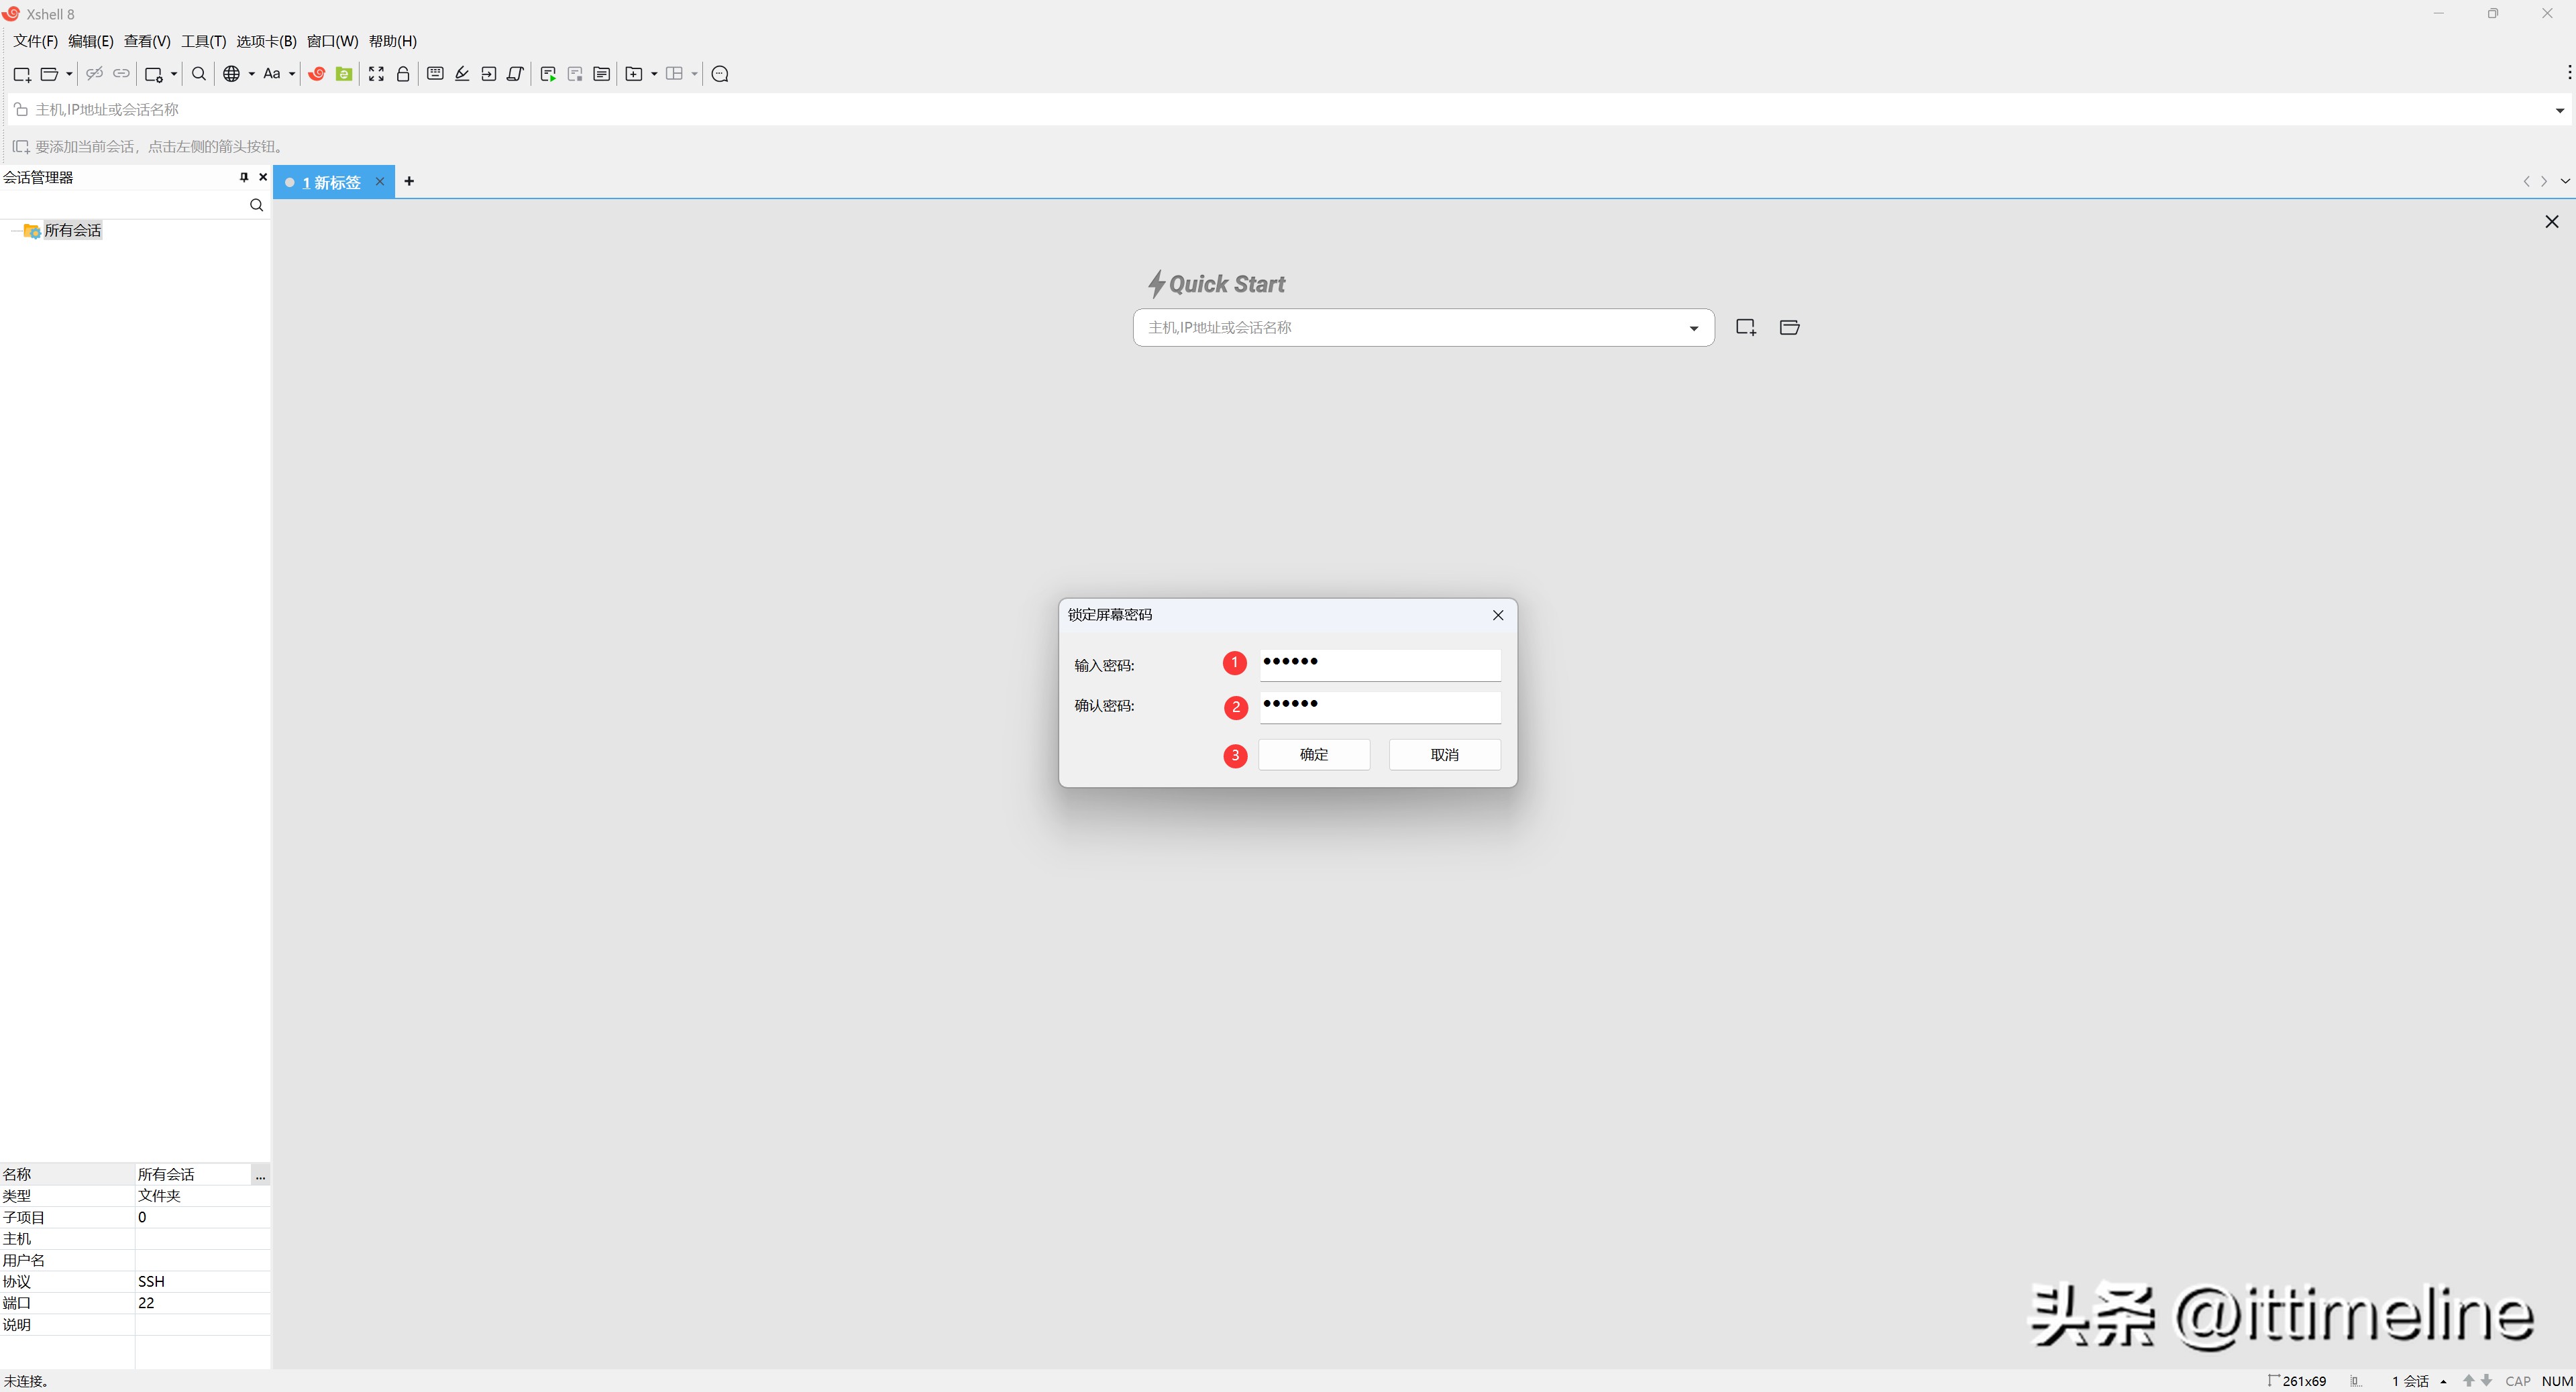Toggle fullscreen mode icon in toolbar
Viewport: 2576px width, 1392px height.
[x=376, y=74]
